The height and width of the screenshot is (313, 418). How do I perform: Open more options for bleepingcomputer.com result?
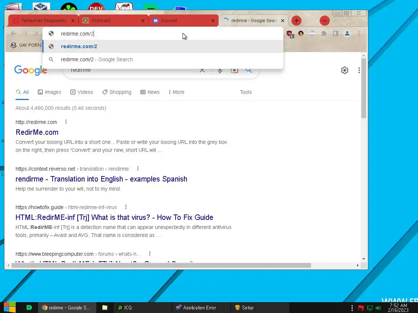pos(149,254)
